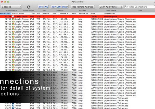The image size is (155, 109).
Task: Click the Chrome icon in the 210.14.6 row
Action: [13, 22]
